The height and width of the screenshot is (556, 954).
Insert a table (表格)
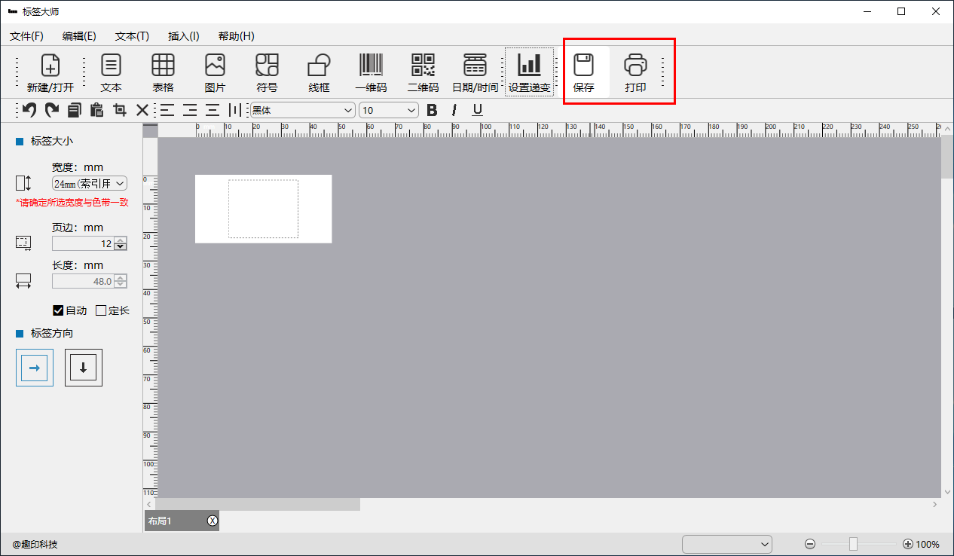tap(163, 73)
